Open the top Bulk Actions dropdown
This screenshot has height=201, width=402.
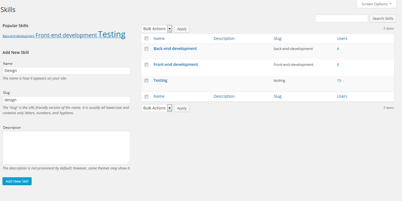pyautogui.click(x=156, y=29)
